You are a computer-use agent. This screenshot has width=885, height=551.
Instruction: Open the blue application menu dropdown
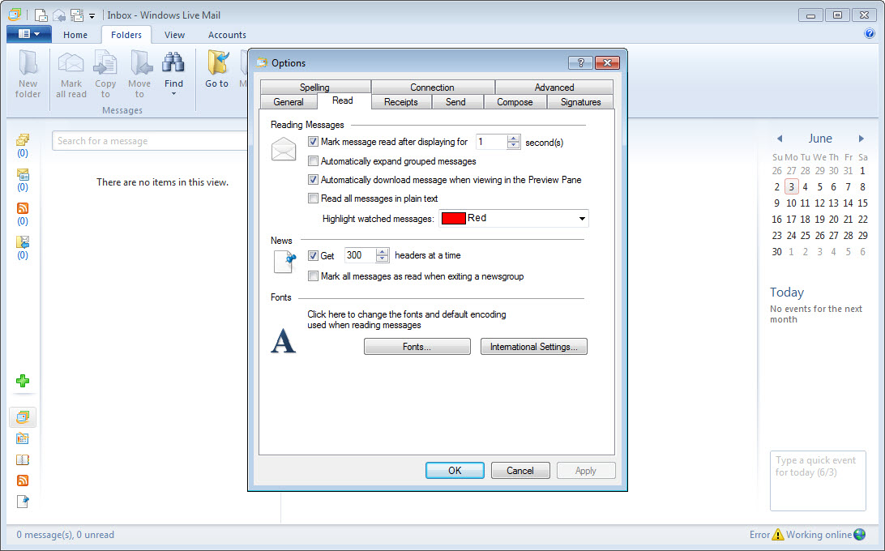coord(28,34)
